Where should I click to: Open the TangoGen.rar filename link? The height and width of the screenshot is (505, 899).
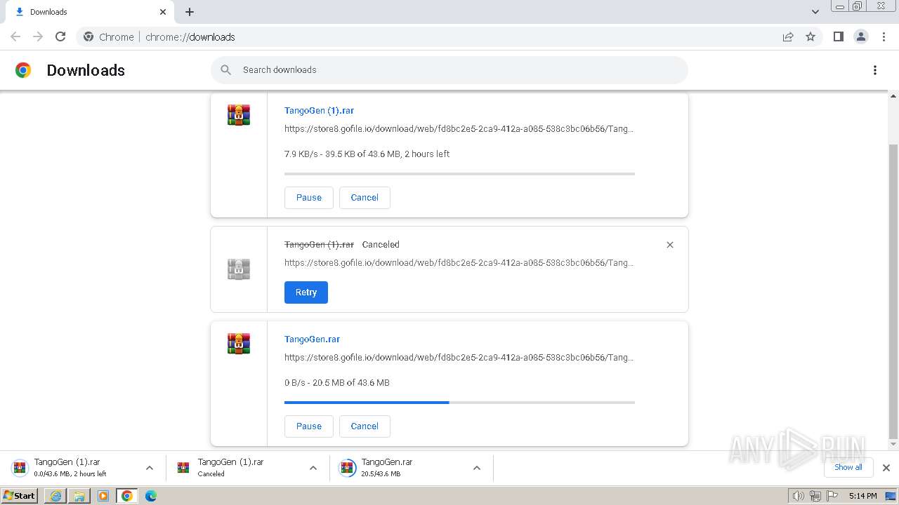pyautogui.click(x=312, y=339)
